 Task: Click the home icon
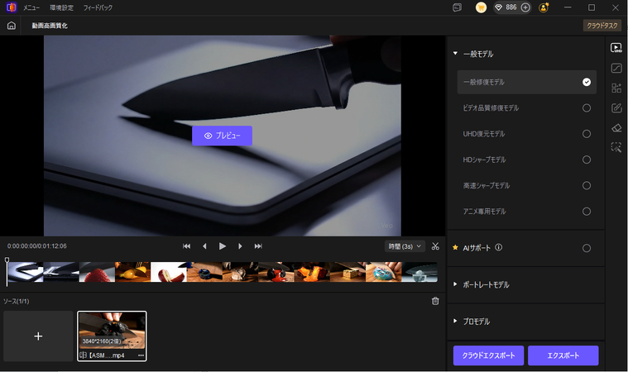pos(12,26)
